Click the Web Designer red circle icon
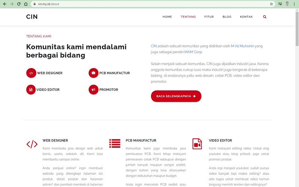Screen dimensions: 299x187 click(x=31, y=73)
